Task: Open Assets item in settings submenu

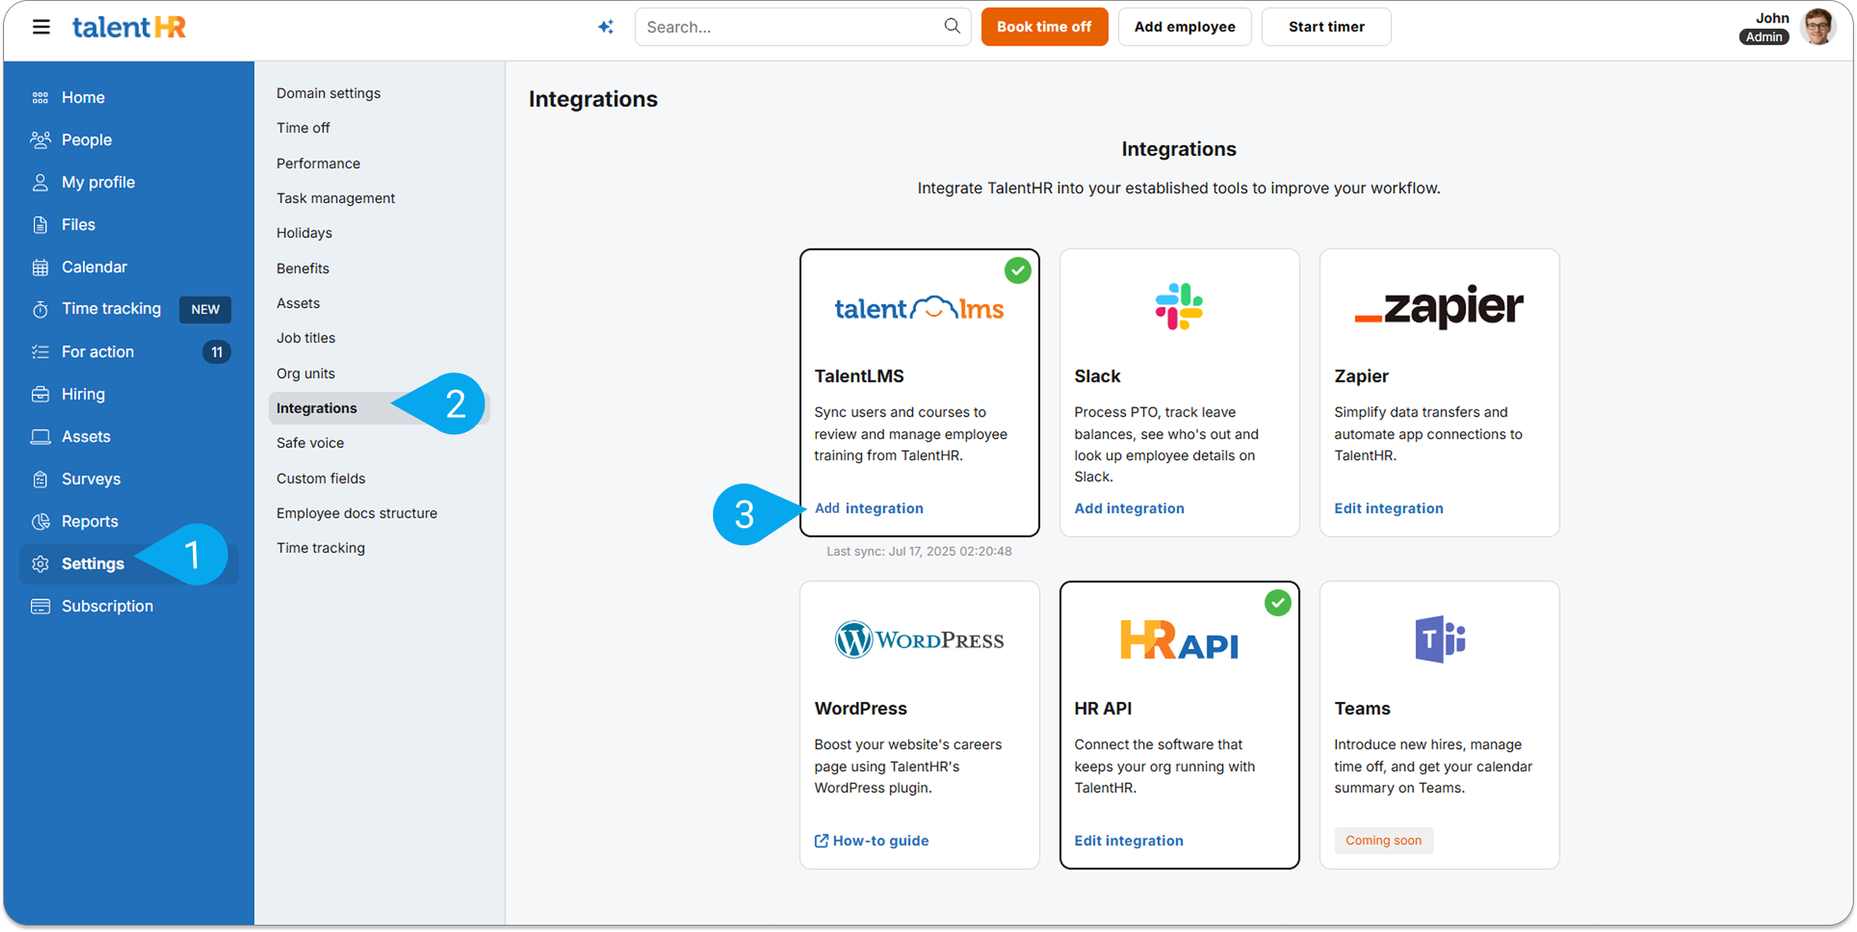Action: pyautogui.click(x=298, y=302)
